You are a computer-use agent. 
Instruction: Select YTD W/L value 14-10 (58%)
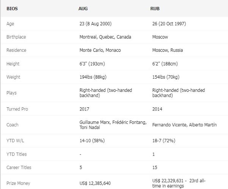click(x=92, y=141)
